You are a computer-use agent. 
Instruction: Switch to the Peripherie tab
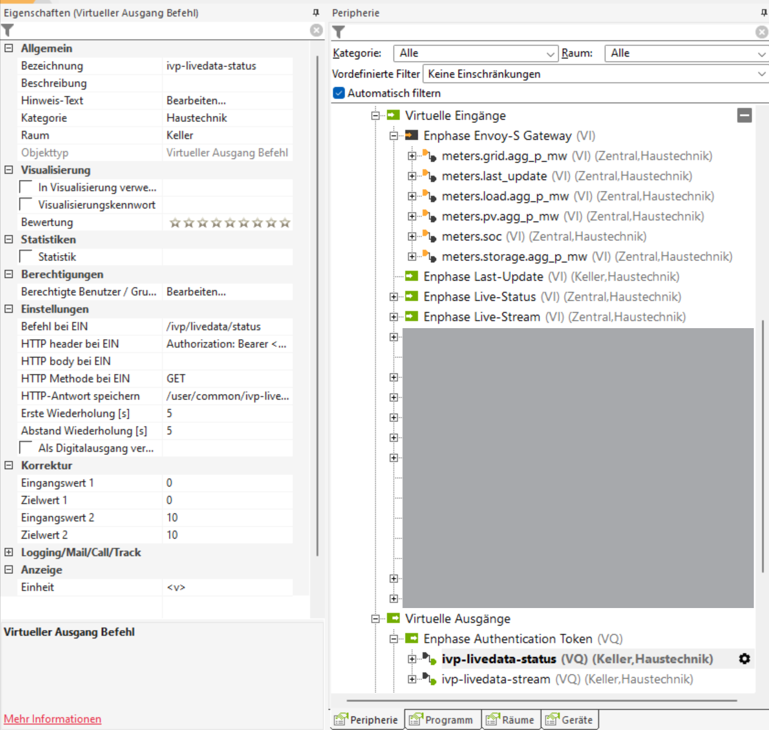367,720
